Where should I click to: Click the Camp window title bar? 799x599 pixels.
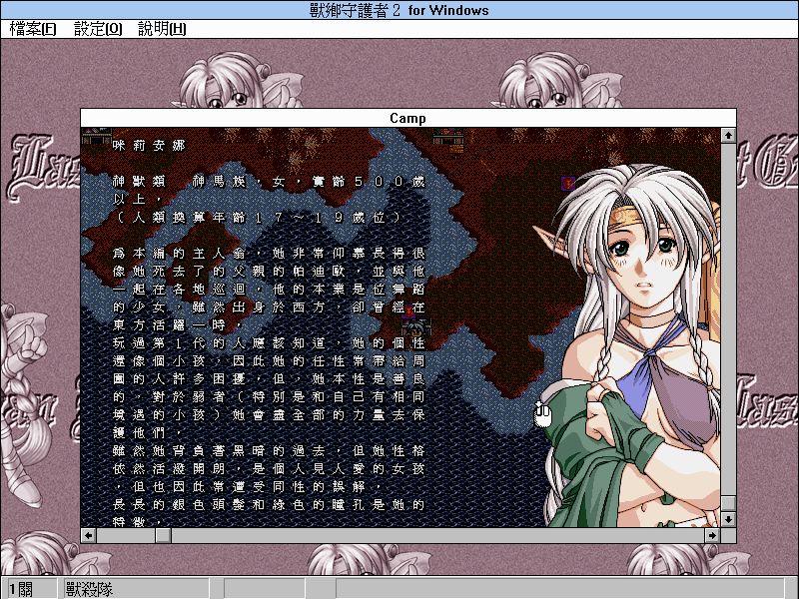click(x=408, y=118)
